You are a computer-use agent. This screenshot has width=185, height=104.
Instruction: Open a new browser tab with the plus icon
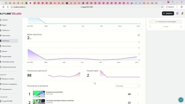[160, 3]
